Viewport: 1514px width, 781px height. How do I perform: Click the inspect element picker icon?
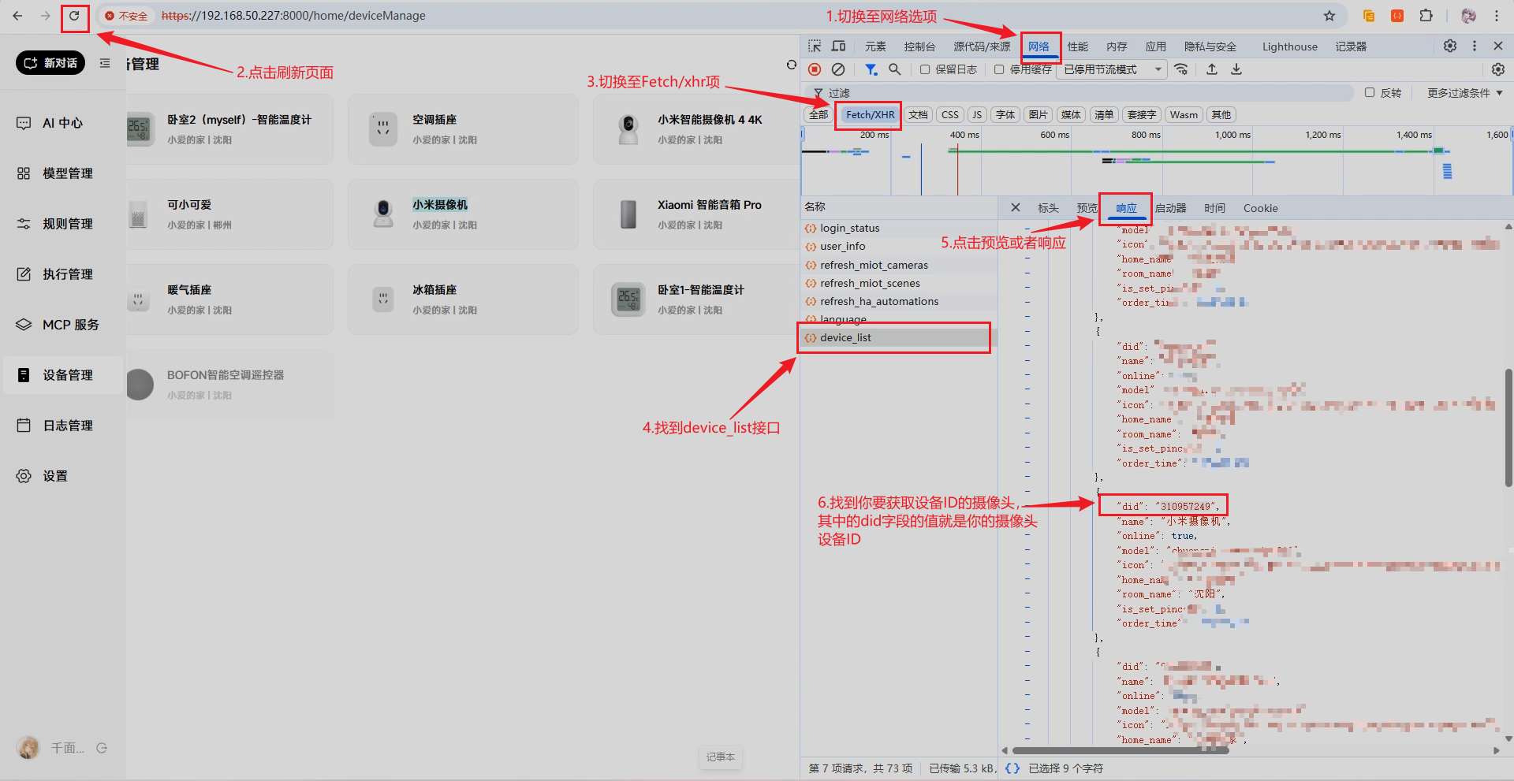(815, 46)
